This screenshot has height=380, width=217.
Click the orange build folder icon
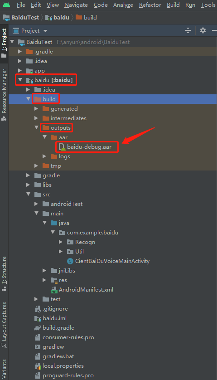[x=38, y=99]
